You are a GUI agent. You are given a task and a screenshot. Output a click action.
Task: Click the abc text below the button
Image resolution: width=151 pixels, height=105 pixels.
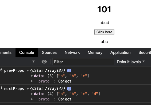[104, 42]
